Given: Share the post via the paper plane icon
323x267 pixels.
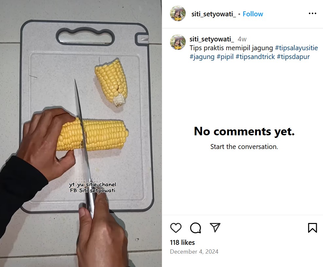Looking at the screenshot, I should click(x=215, y=228).
